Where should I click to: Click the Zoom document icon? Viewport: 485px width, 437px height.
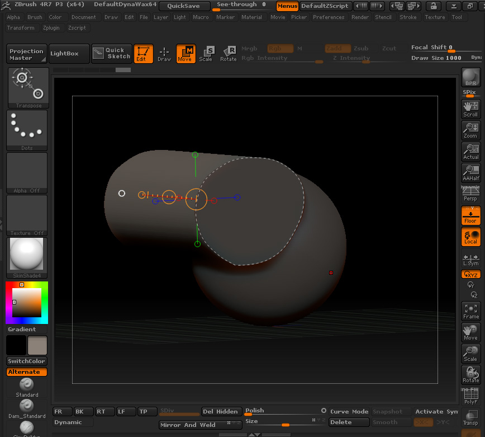click(471, 130)
